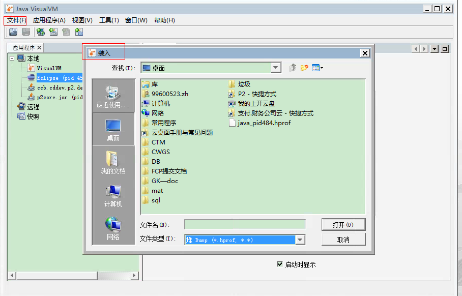Go up one folder level in the dialog
462x296 pixels.
[x=293, y=68]
